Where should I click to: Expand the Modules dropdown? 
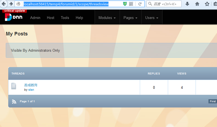click(107, 18)
